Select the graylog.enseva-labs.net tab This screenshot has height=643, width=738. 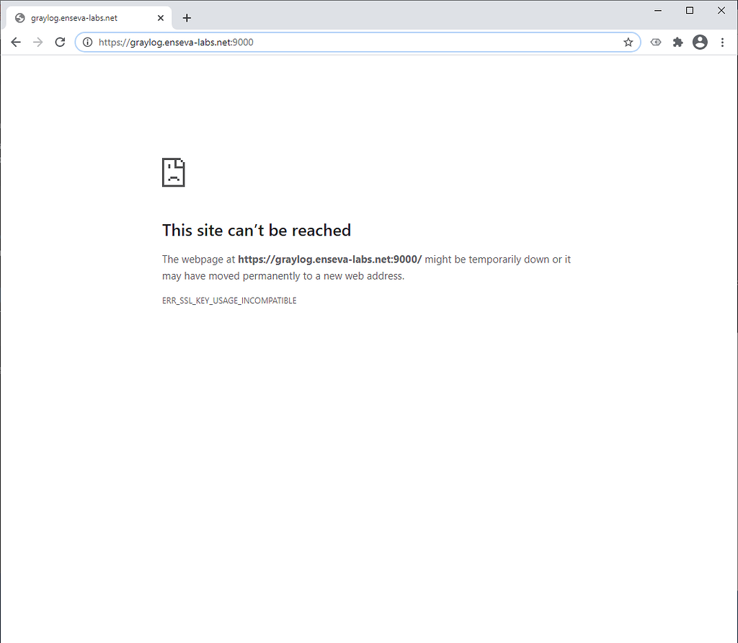(89, 18)
